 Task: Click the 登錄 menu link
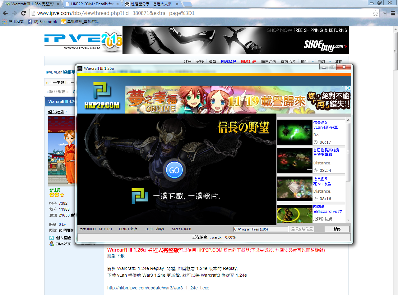200,62
